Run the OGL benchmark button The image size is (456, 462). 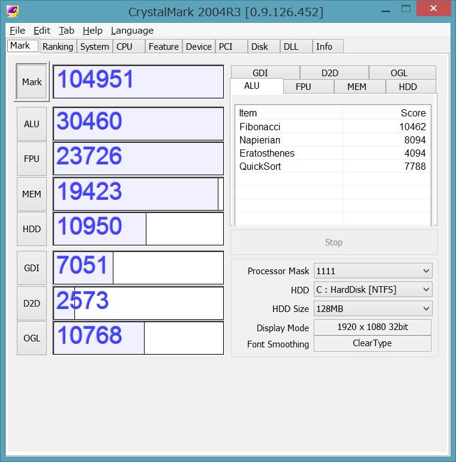tap(32, 338)
